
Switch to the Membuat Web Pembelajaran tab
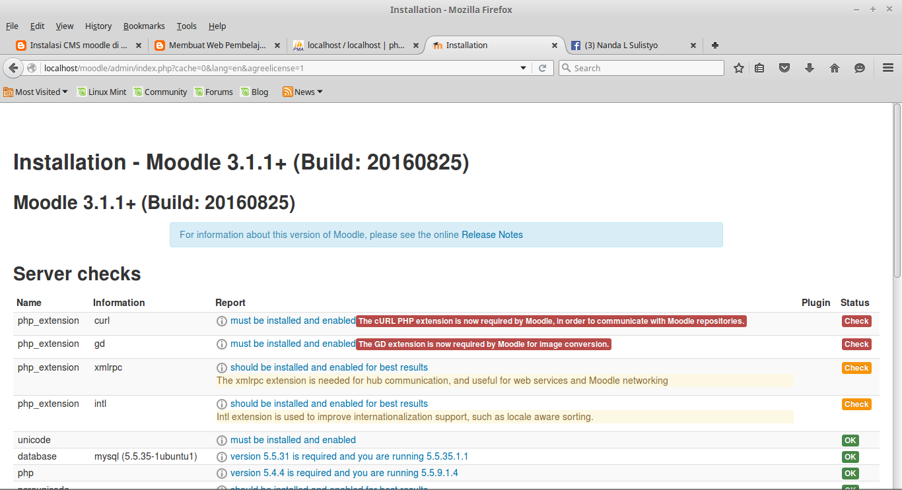(x=217, y=46)
